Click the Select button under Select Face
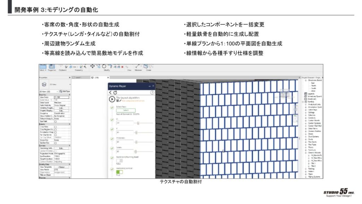Screen dimensions: 362x204 coord(126,110)
